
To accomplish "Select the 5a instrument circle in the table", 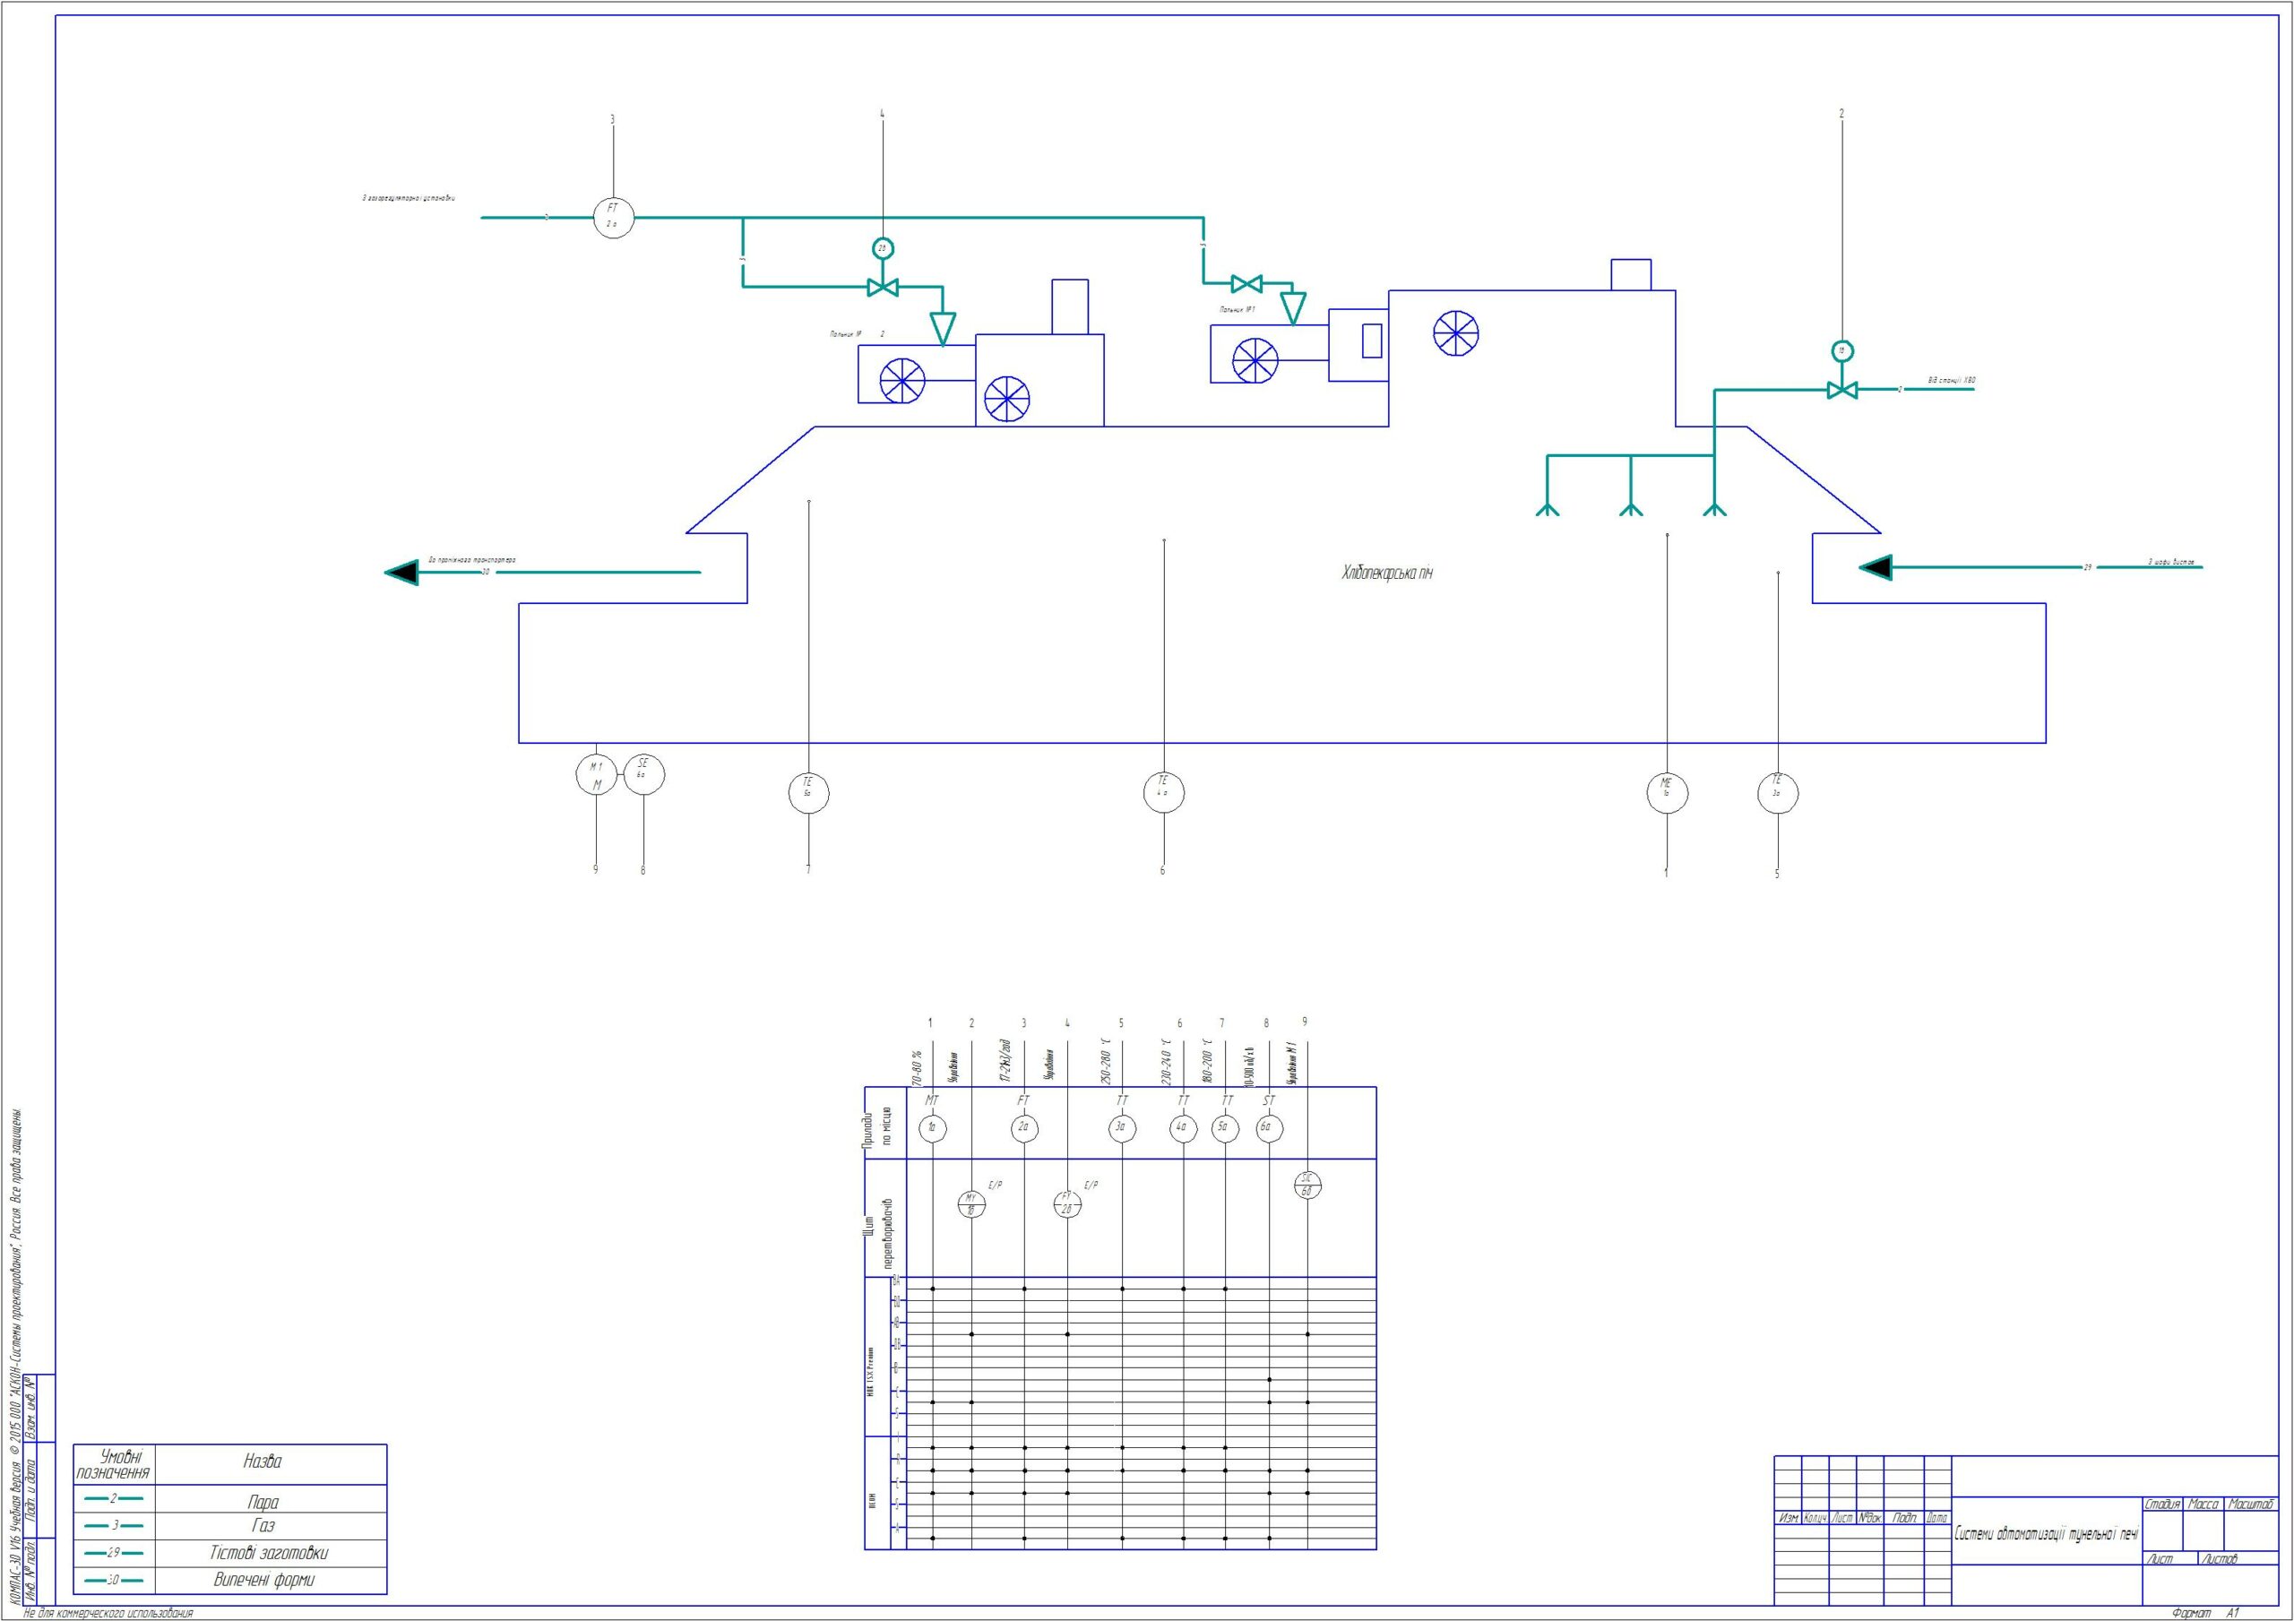I will click(1225, 1128).
